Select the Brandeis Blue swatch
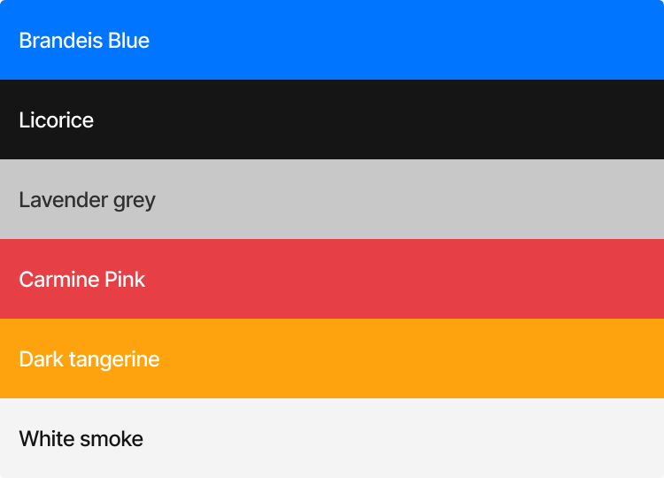 pyautogui.click(x=332, y=40)
